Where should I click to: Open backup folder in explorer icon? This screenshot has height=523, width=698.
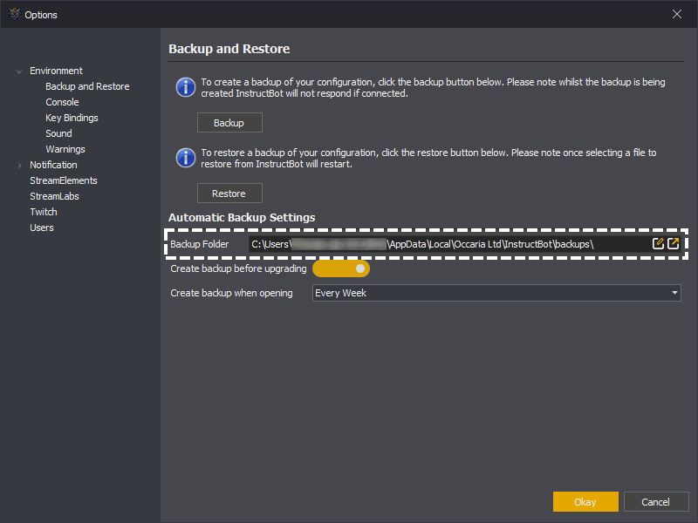(673, 243)
